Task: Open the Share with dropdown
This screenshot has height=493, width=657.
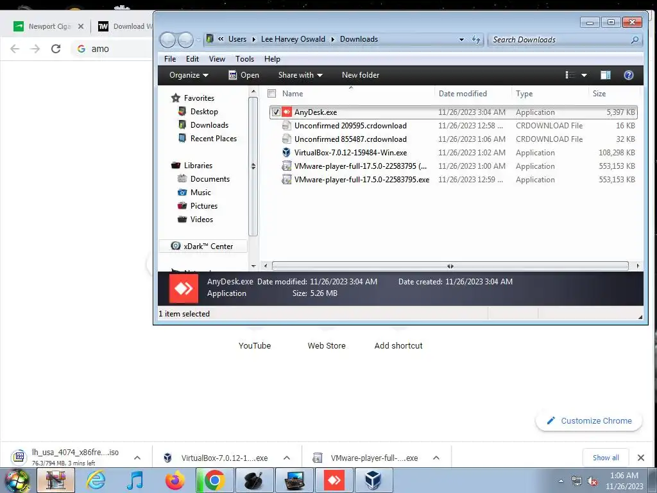Action: point(300,75)
